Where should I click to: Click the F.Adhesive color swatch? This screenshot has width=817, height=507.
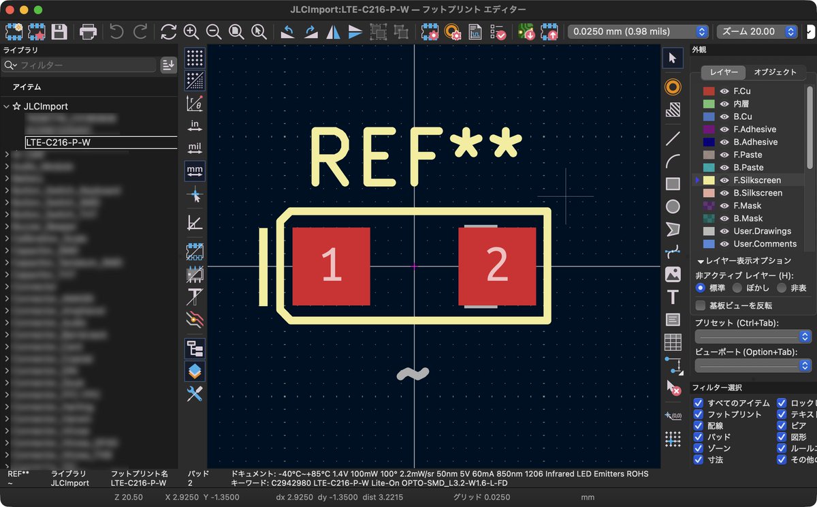point(709,129)
